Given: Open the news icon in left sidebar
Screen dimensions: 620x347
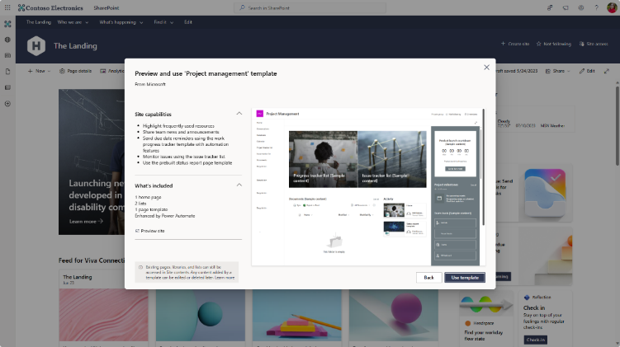Looking at the screenshot, I should [7, 56].
